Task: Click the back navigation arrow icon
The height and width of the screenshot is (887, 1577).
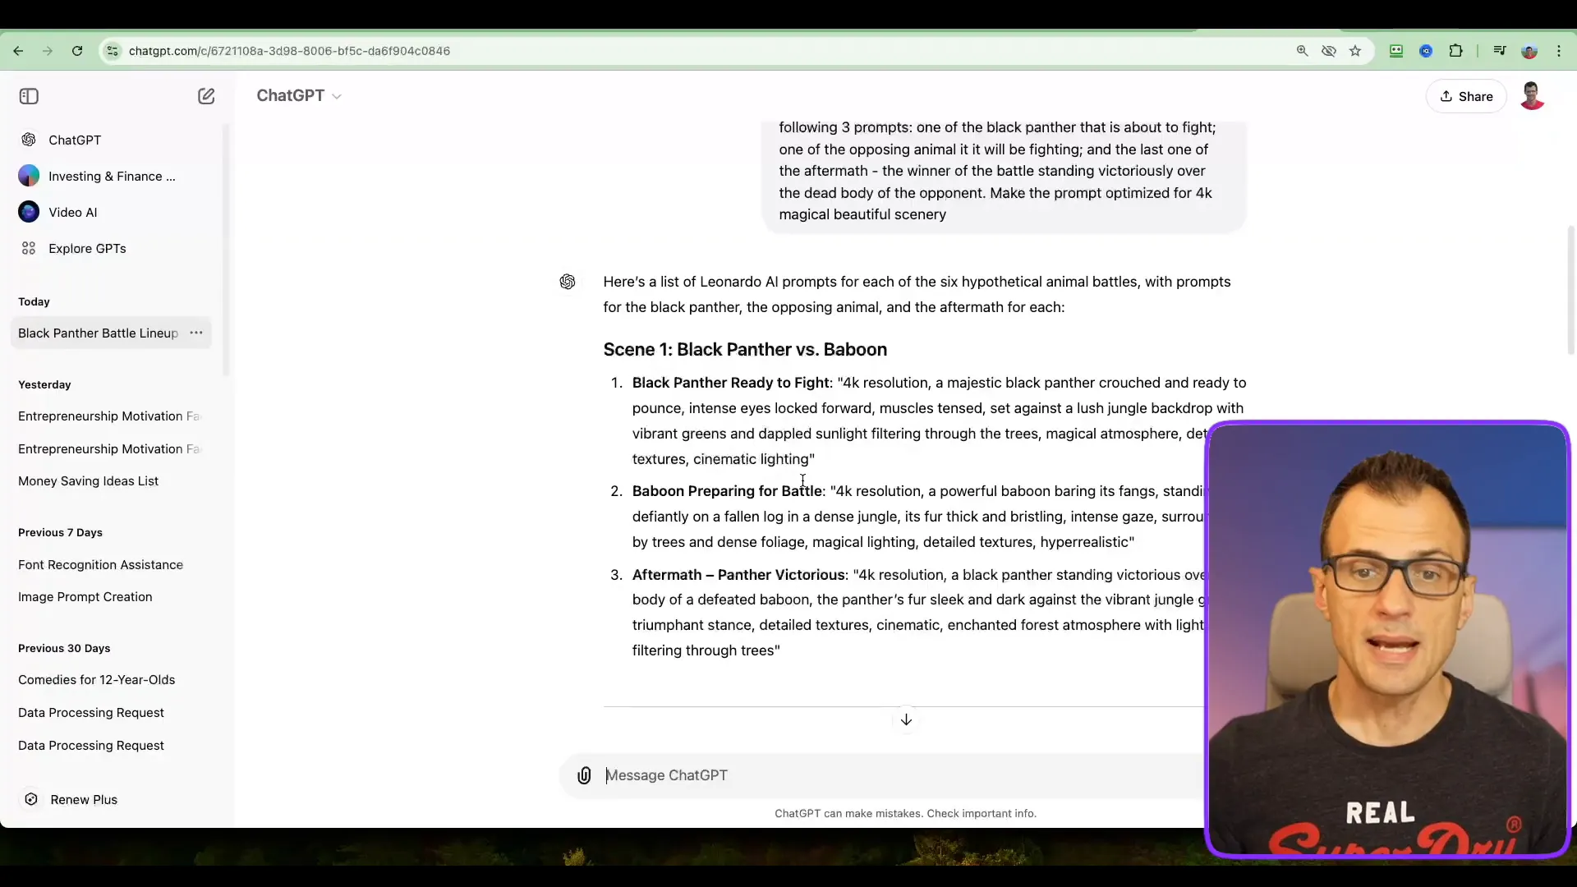Action: tap(18, 51)
